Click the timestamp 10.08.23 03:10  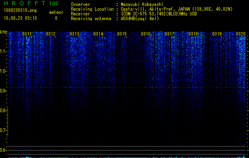click(x=20, y=18)
